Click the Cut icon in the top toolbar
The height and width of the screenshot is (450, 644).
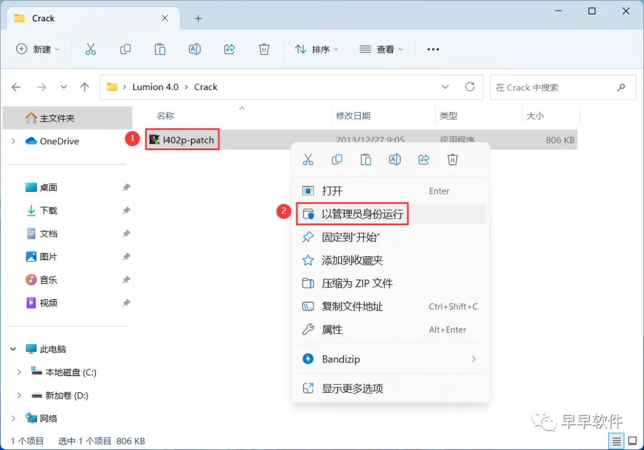[91, 49]
